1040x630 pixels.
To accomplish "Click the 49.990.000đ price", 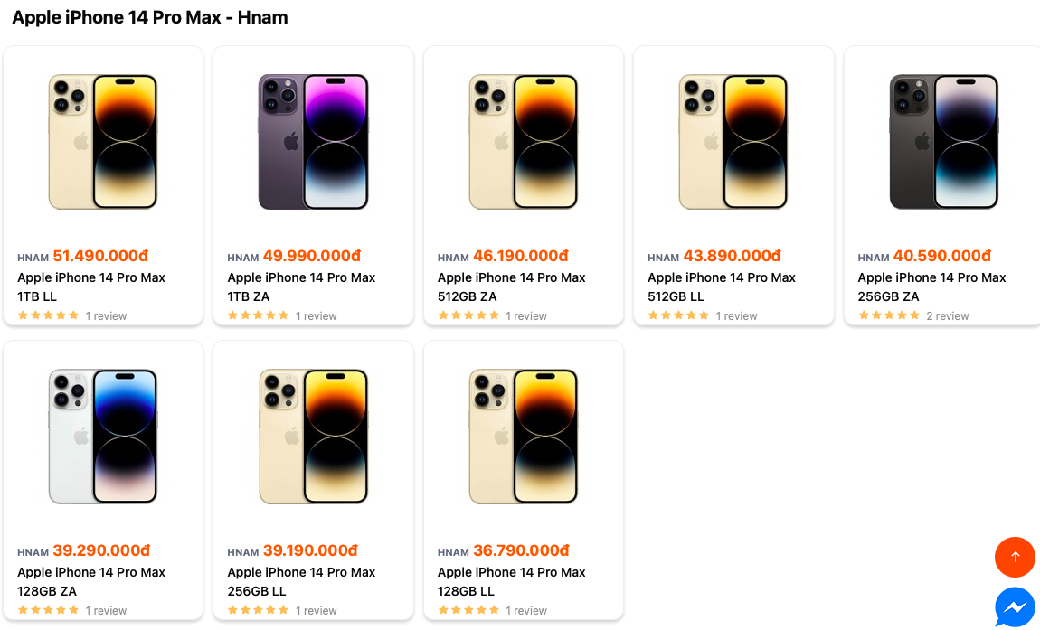I will pos(311,256).
